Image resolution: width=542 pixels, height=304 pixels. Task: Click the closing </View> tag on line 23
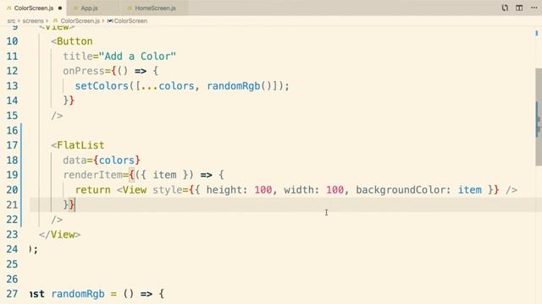pos(60,235)
